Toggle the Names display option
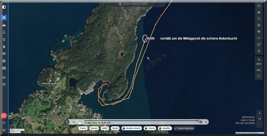This screenshot has height=136, width=267. [94, 128]
